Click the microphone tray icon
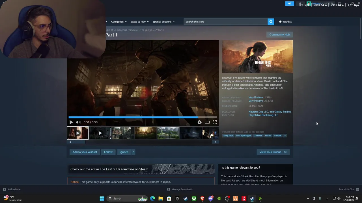This screenshot has width=362, height=203. (320, 198)
